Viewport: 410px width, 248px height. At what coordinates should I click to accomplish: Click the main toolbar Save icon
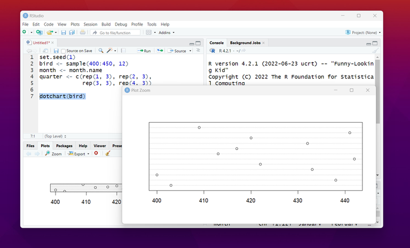point(64,33)
